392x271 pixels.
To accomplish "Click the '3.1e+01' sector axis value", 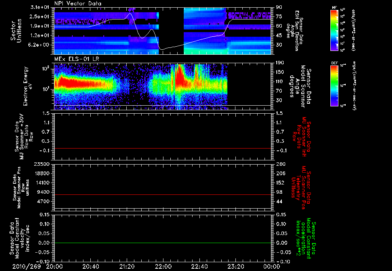I will (40, 7).
